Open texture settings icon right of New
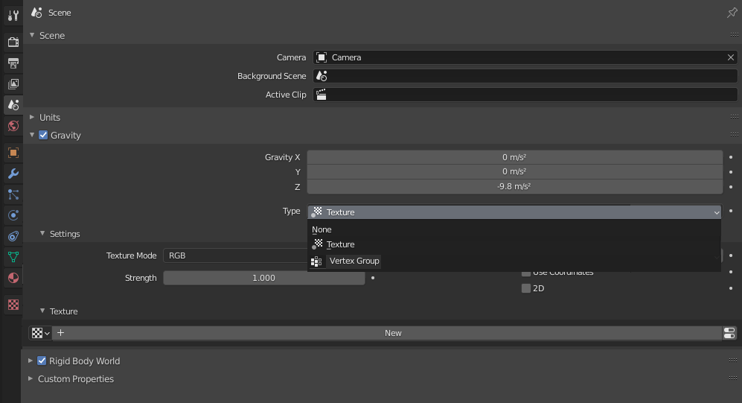This screenshot has height=403, width=742. [x=729, y=333]
